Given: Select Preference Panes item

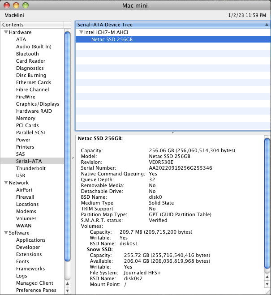Looking at the screenshot, I should pyautogui.click(x=36, y=290).
